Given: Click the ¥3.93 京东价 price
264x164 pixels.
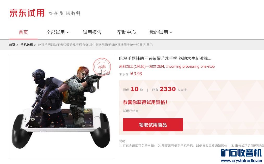Looking at the screenshot, I should [136, 74].
